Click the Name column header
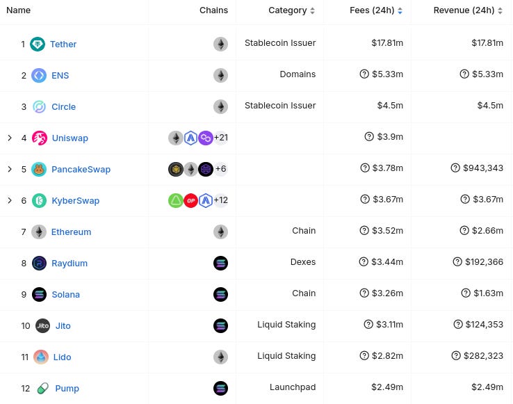 (18, 10)
